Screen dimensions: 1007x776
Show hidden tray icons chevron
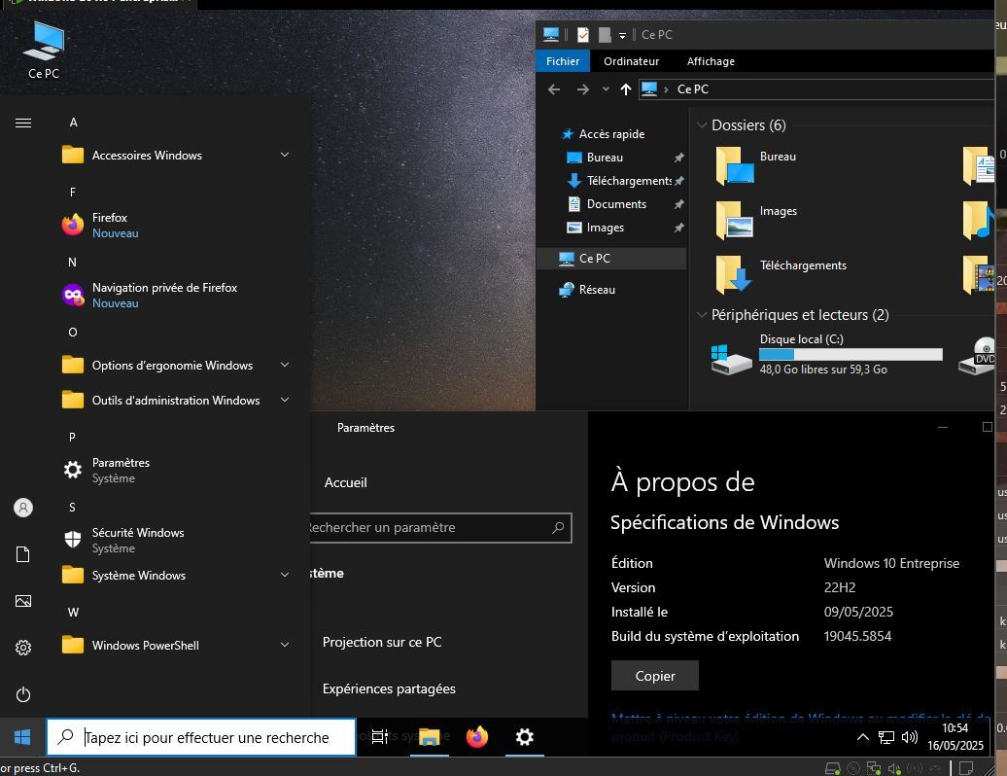coord(863,737)
